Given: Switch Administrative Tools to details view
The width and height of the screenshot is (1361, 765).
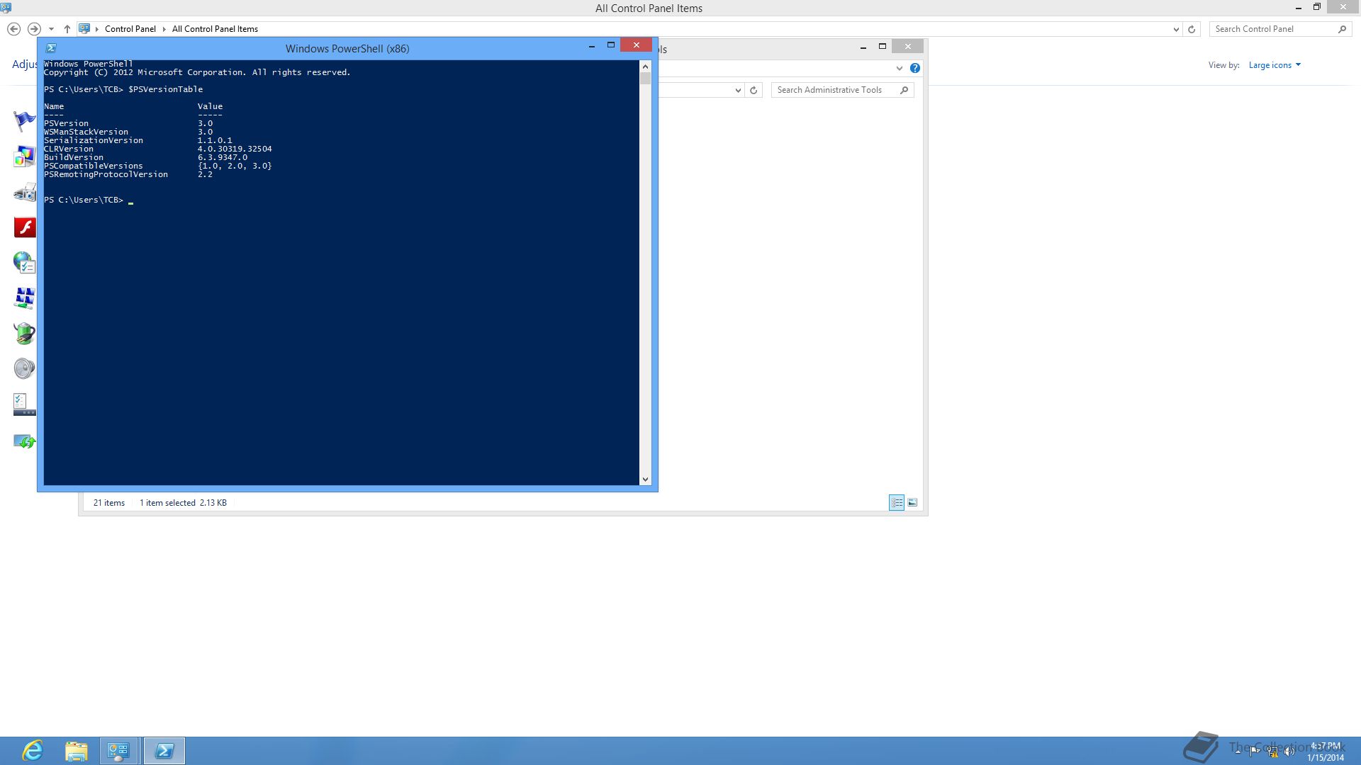Looking at the screenshot, I should (x=897, y=502).
